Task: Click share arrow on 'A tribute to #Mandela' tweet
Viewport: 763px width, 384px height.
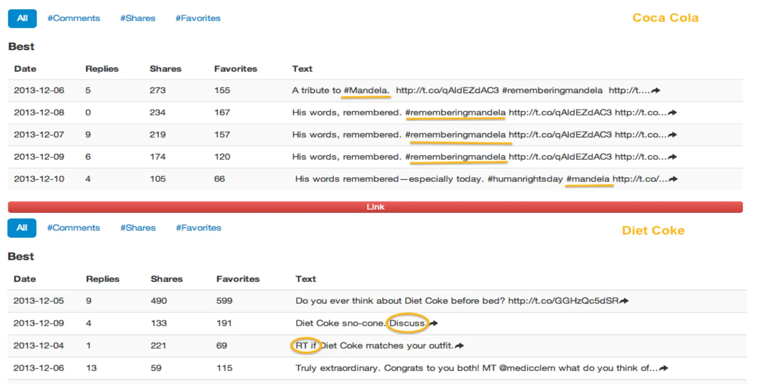Action: (656, 91)
